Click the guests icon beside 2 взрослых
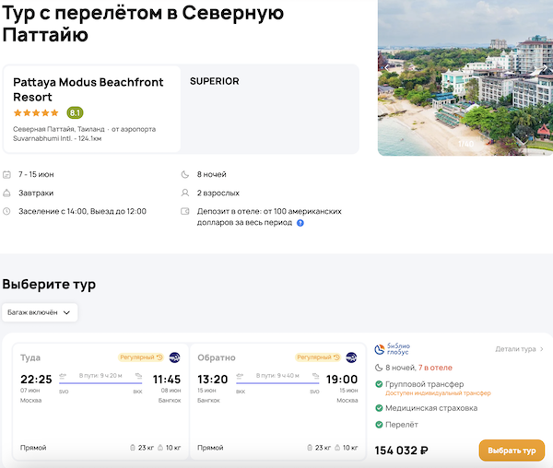The image size is (553, 468). tap(186, 193)
